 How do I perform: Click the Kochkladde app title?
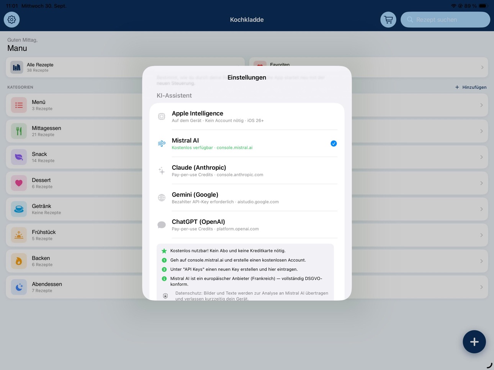[247, 20]
